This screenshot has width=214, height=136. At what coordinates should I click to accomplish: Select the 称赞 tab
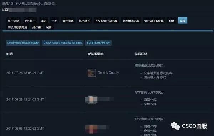tap(172, 21)
